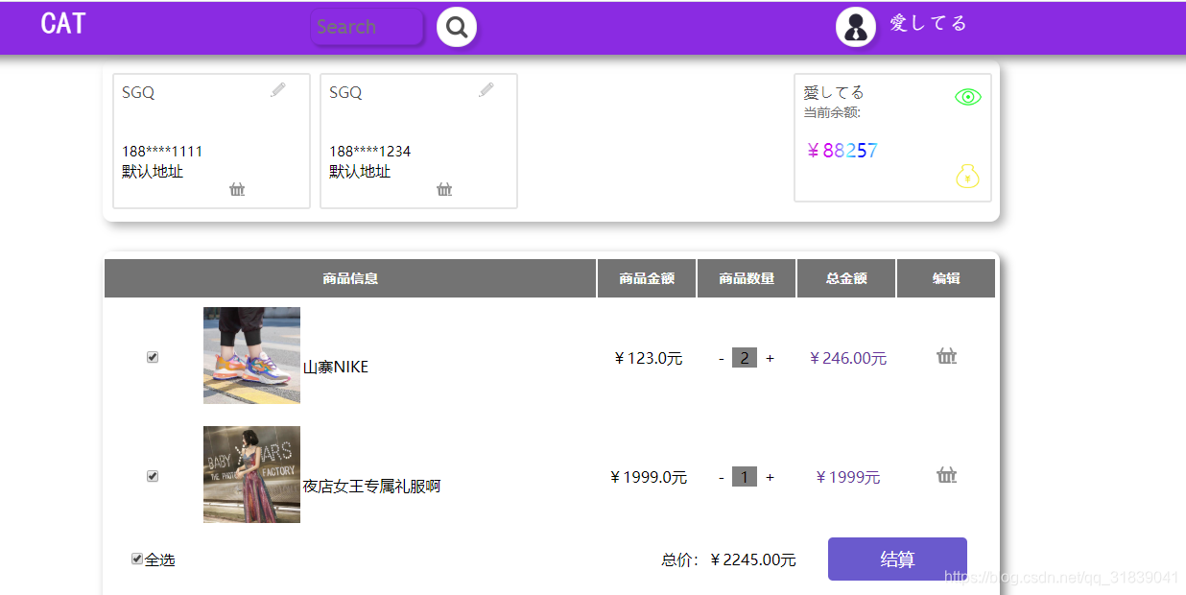Image resolution: width=1186 pixels, height=595 pixels.
Task: Uncheck the 夜店女王专属礼服 item checkbox
Action: pos(153,476)
